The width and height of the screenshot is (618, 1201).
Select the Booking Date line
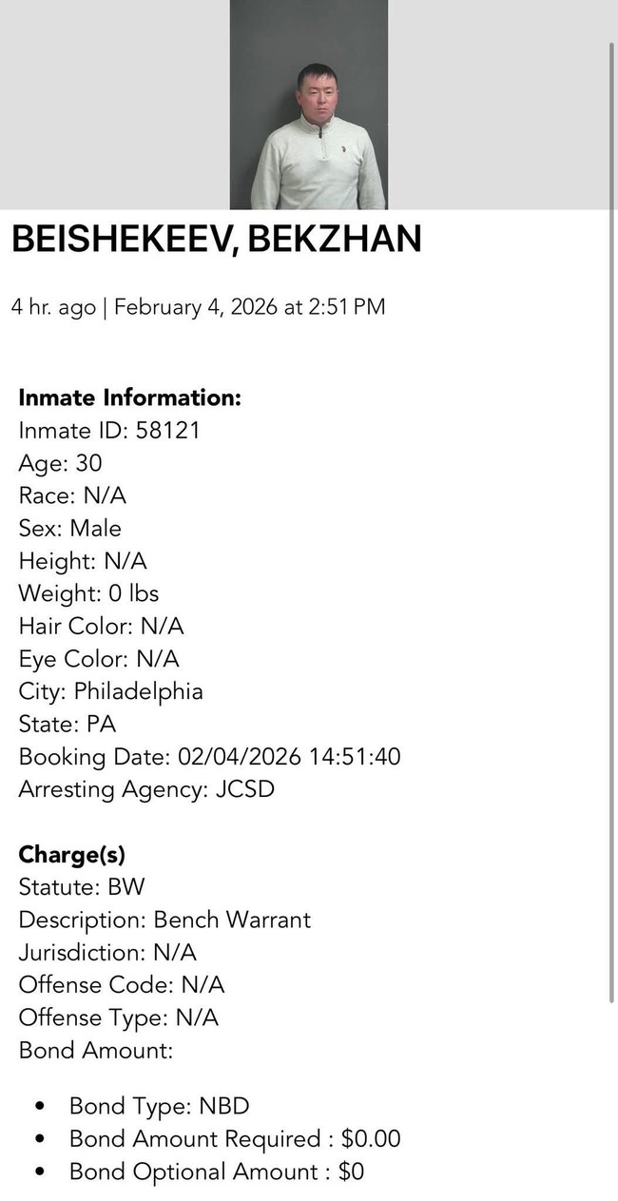[x=209, y=757]
